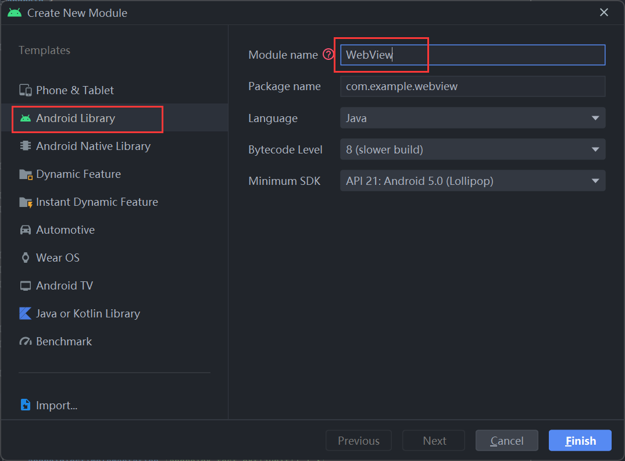Click the Automotive template icon

point(26,230)
